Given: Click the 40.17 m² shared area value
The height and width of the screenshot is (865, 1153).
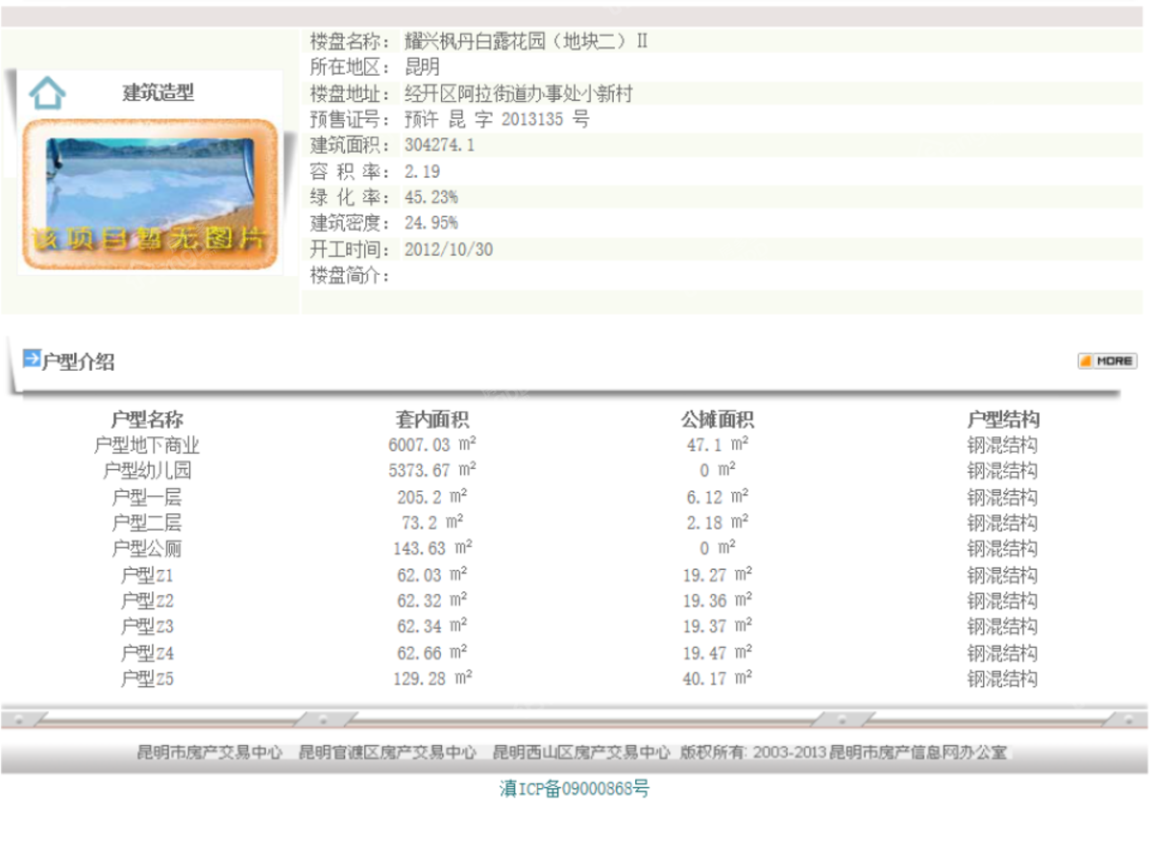Looking at the screenshot, I should coord(717,679).
